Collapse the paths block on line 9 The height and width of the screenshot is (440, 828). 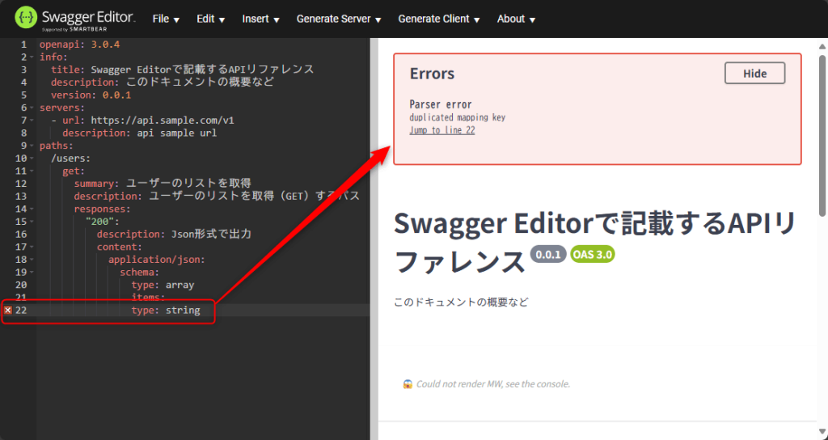tap(32, 146)
